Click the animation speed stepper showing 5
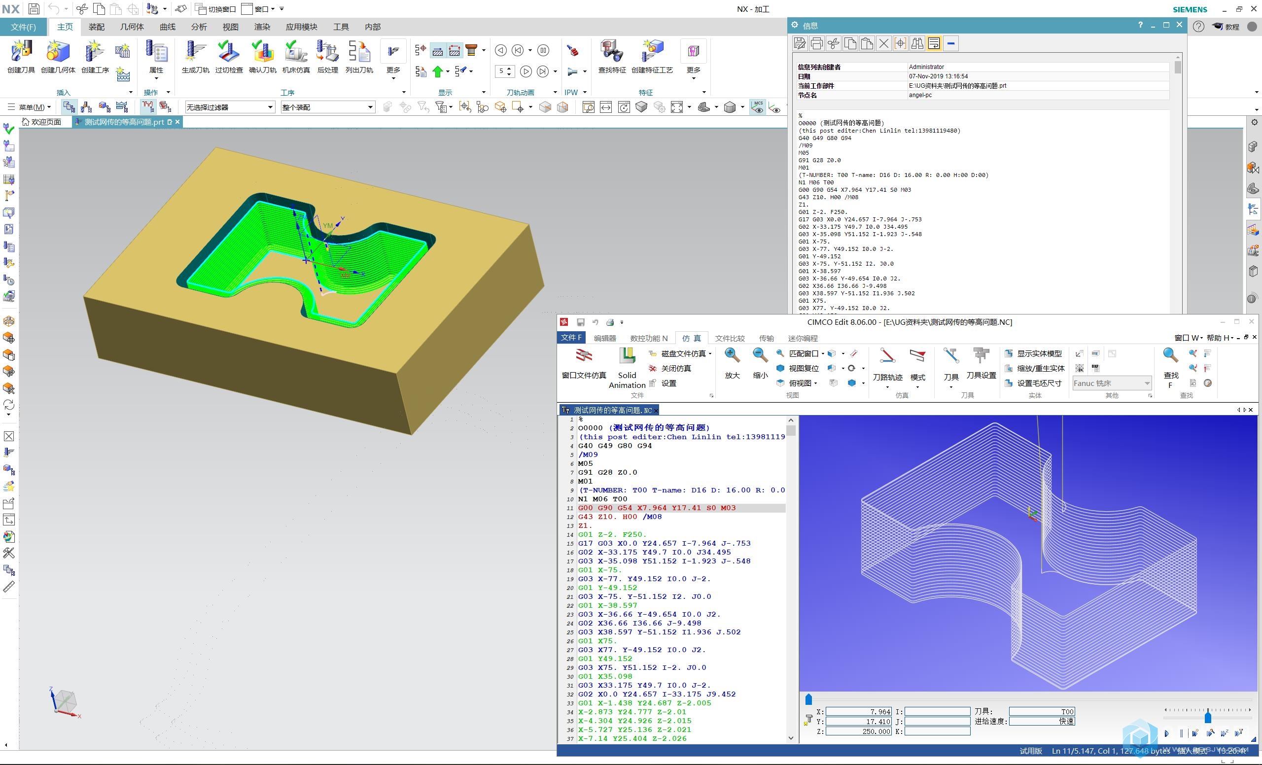The image size is (1262, 765). 504,71
